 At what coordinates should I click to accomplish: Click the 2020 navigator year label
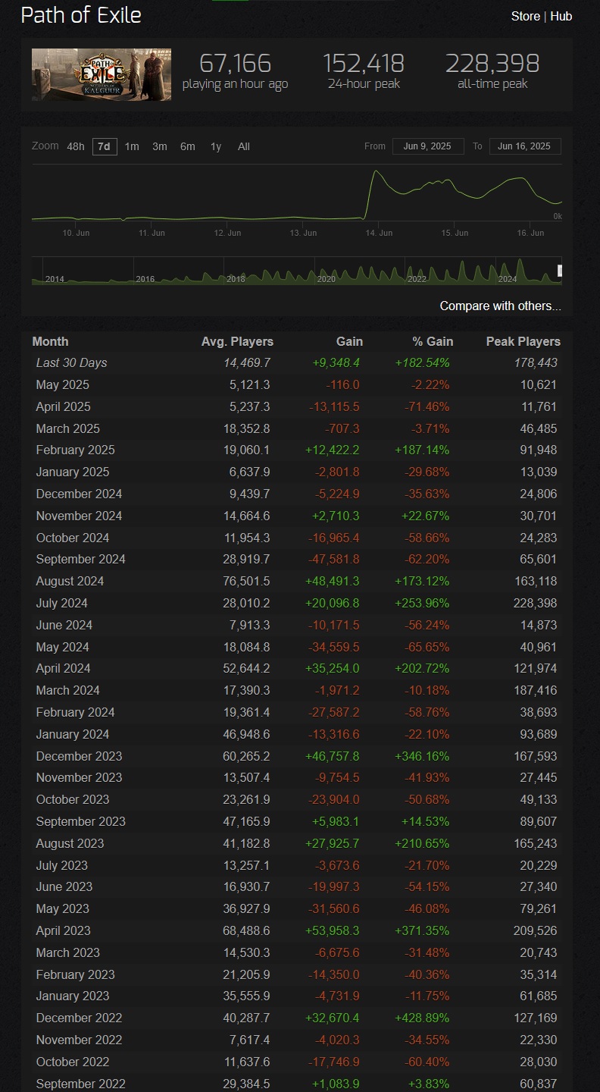coord(326,279)
